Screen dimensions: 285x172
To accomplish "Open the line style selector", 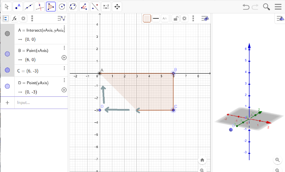I will pyautogui.click(x=156, y=18).
